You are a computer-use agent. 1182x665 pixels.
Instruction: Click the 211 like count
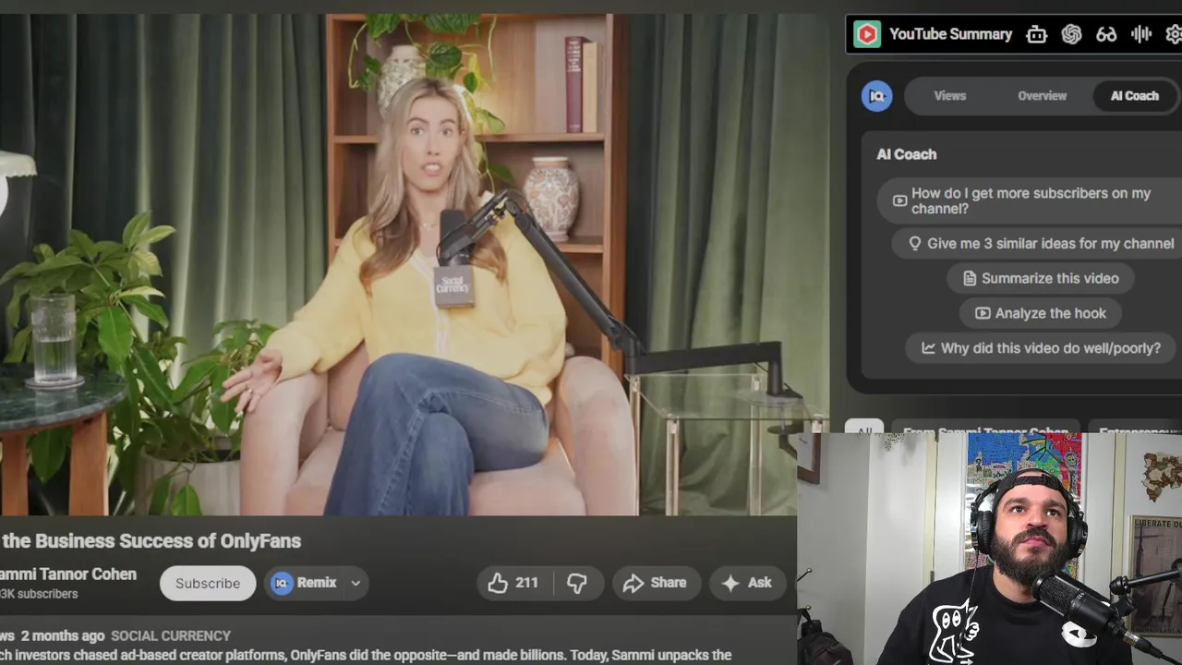(x=526, y=583)
